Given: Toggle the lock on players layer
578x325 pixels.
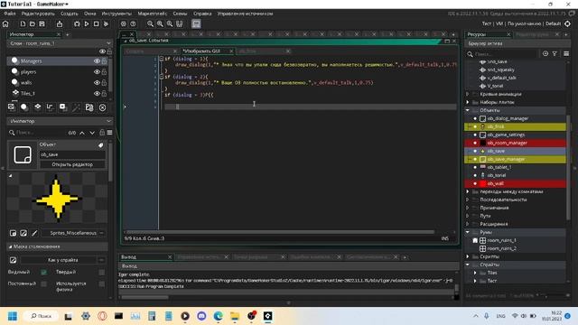Looking at the screenshot, I should pyautogui.click(x=105, y=72).
